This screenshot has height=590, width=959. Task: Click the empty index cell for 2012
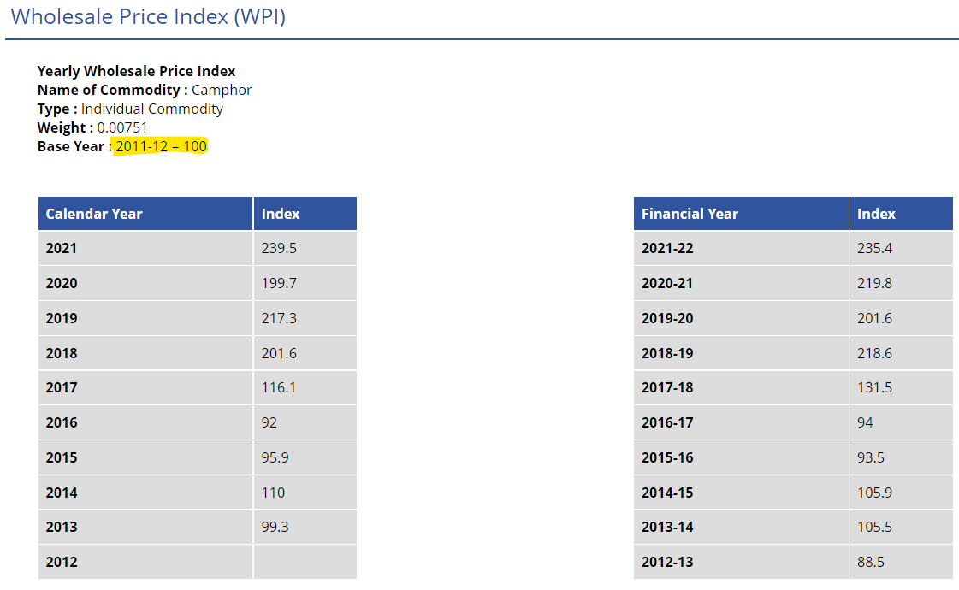305,562
